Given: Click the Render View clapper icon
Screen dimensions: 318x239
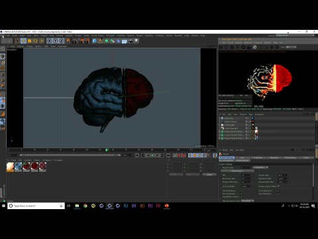Looking at the screenshot, I should point(74,41).
